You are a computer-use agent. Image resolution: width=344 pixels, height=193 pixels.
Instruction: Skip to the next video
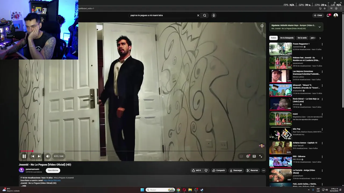pyautogui.click(x=39, y=156)
